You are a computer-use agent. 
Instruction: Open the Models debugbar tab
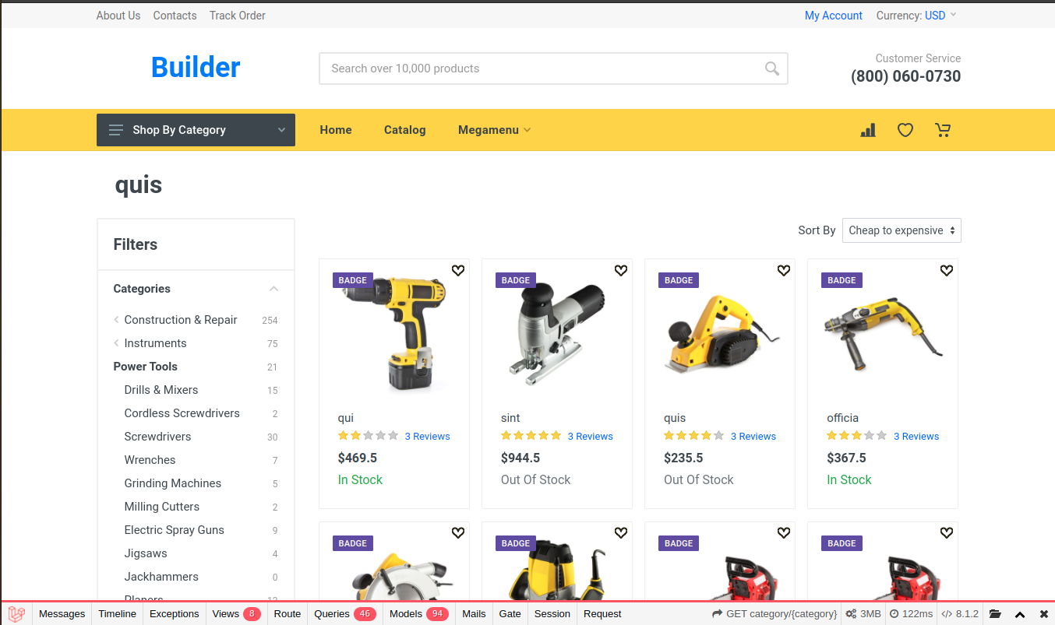pos(419,614)
